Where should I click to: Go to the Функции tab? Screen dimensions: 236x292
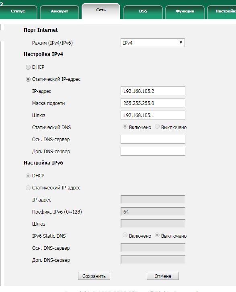pos(185,12)
